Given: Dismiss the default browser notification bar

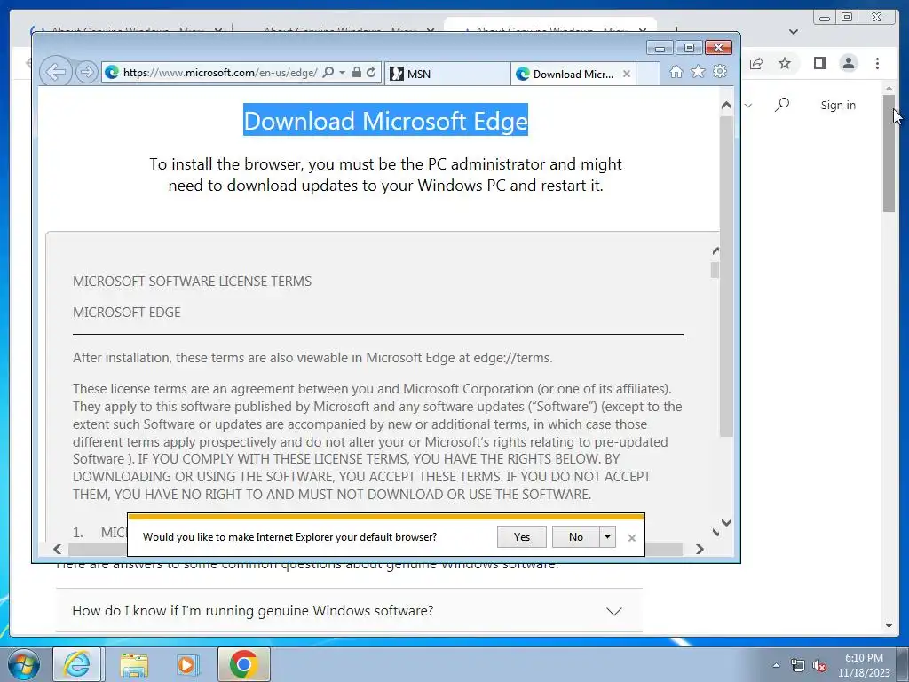Looking at the screenshot, I should (x=632, y=538).
